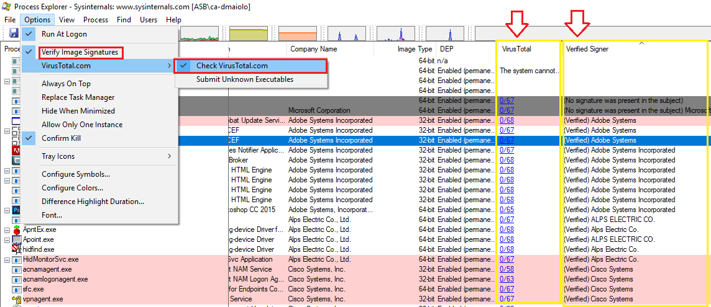Click the 'Adobe Systems, Incorporat...' company cell
The width and height of the screenshot is (711, 307).
pos(331,210)
